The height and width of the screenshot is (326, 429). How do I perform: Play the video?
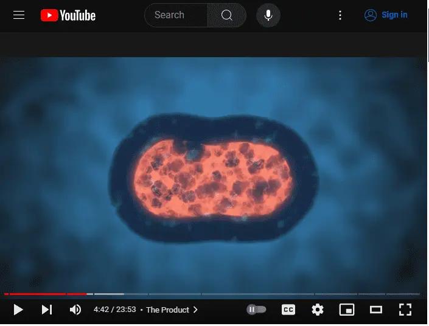coord(18,310)
